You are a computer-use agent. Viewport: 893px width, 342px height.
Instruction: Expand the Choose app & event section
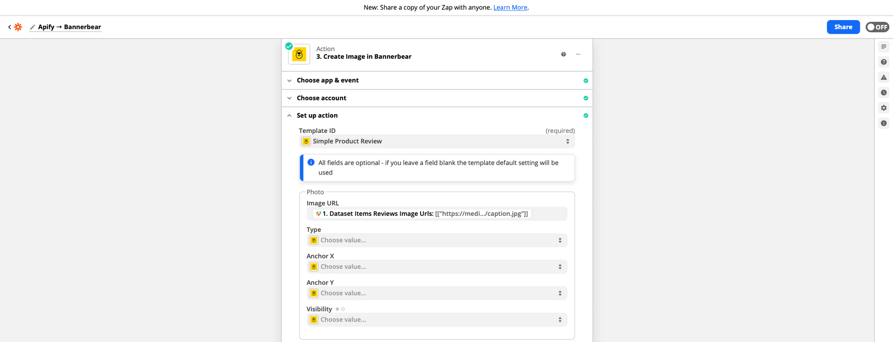(x=327, y=80)
